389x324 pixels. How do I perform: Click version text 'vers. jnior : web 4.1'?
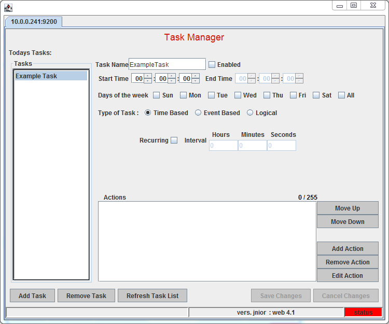point(266,313)
